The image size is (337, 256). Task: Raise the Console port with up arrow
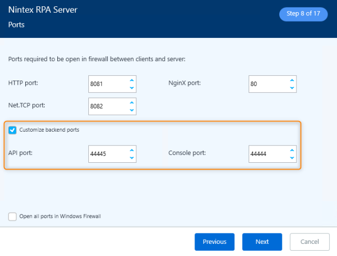(291, 150)
